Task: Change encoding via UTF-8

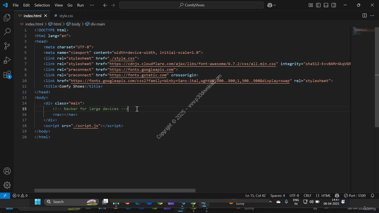Action: (x=294, y=196)
